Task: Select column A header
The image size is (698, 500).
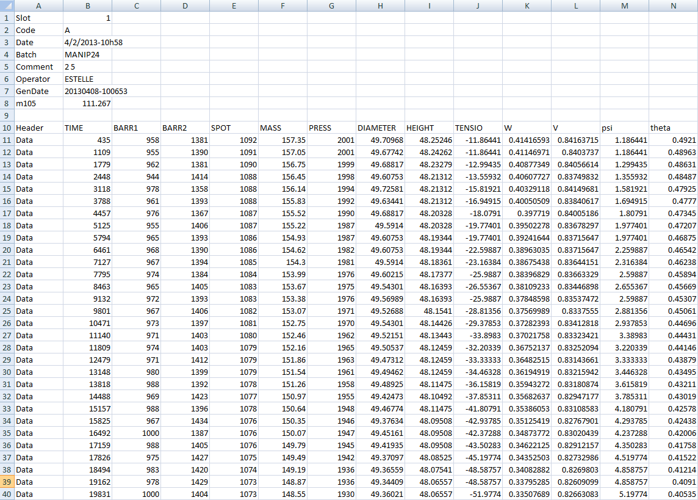Action: tap(38, 5)
